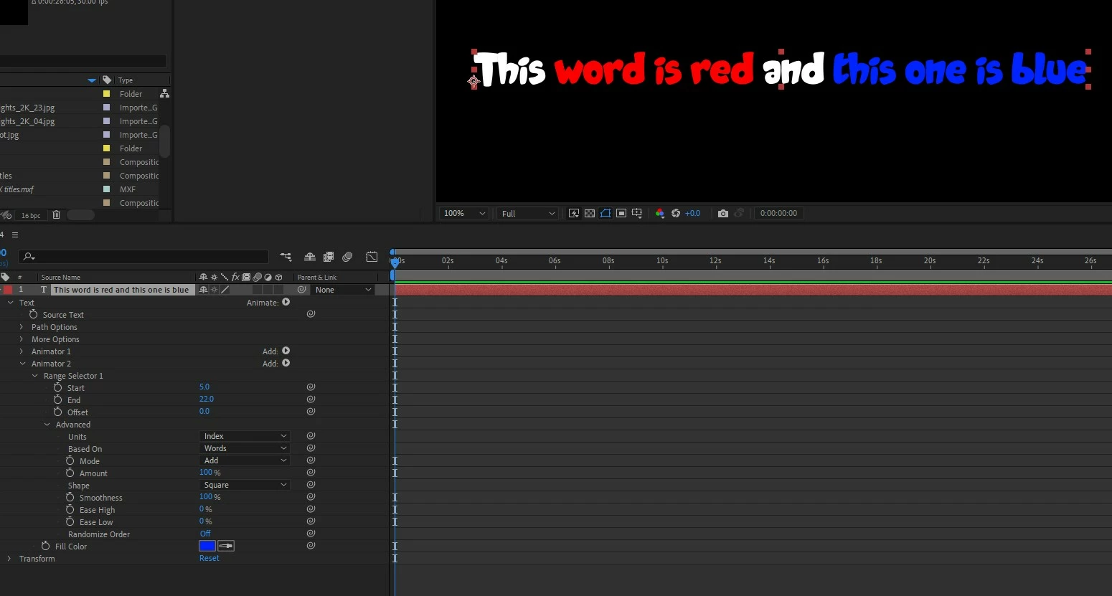Collapse the Advanced group
Image resolution: width=1112 pixels, height=596 pixels.
[x=47, y=425]
